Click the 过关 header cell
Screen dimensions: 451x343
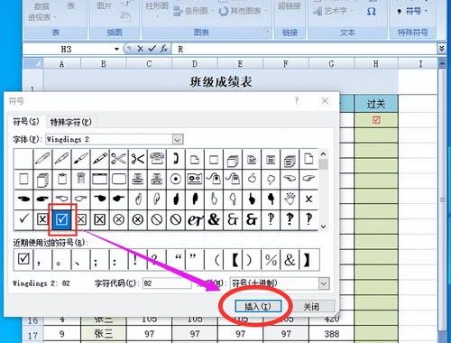coord(376,104)
